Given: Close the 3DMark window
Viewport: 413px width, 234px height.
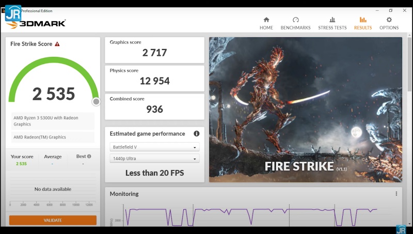Looking at the screenshot, I should click(405, 10).
